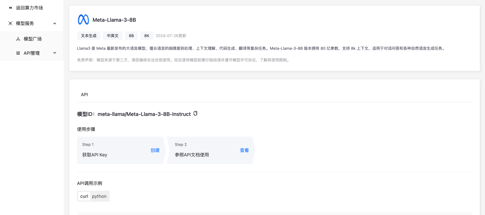Click the API管理 grid icon
This screenshot has width=485, height=215.
pos(18,53)
